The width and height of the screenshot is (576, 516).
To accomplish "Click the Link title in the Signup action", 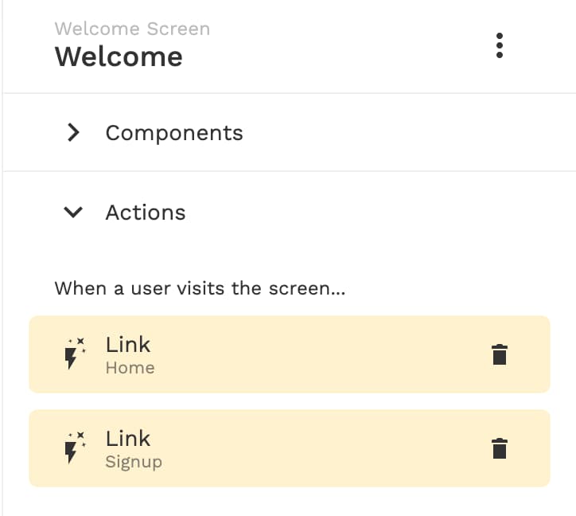I will (128, 439).
